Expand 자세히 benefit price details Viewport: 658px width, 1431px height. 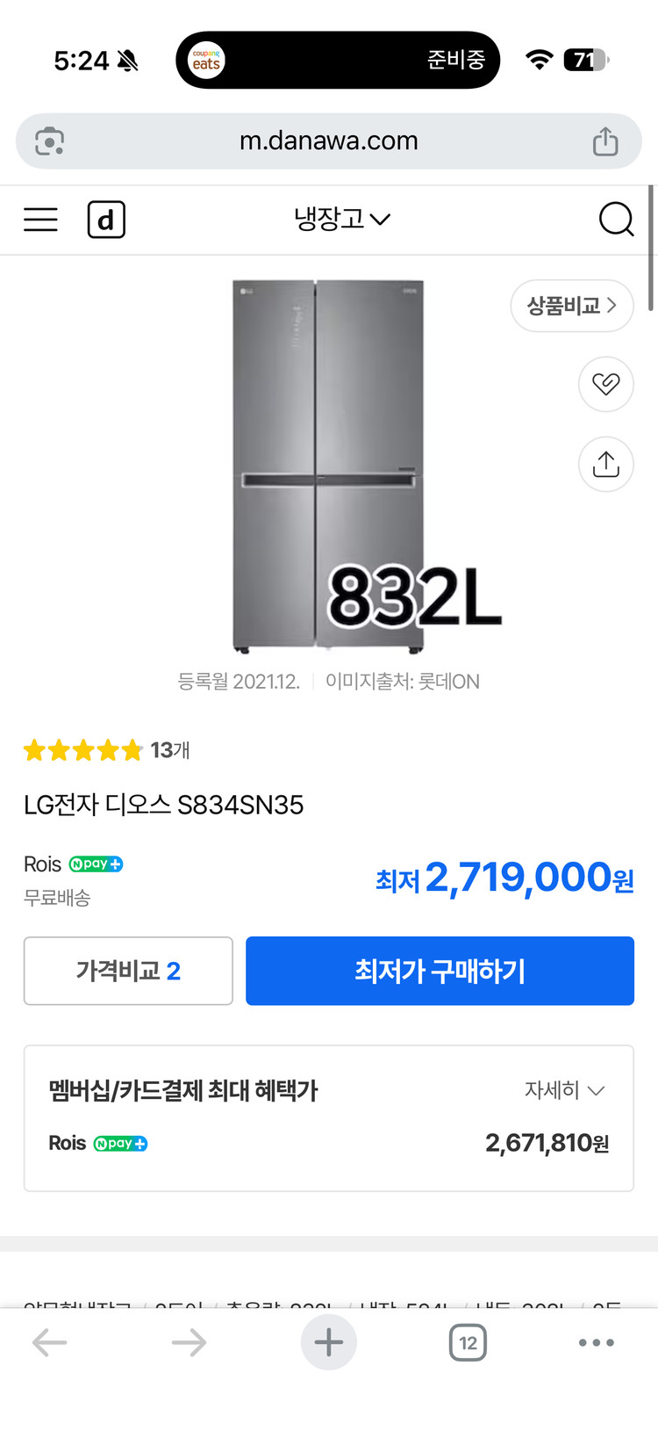[564, 1090]
